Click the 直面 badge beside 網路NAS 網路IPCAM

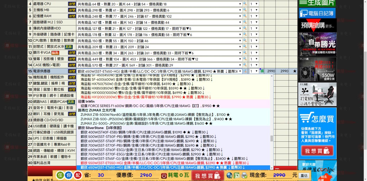[x=71, y=102]
